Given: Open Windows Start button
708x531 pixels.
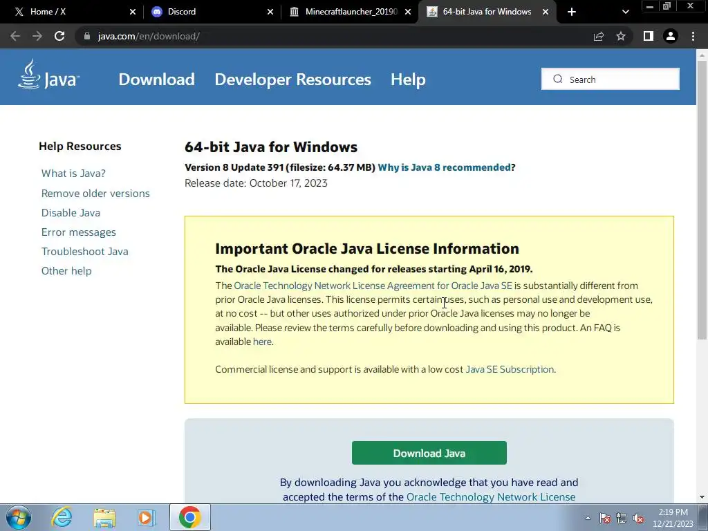Looking at the screenshot, I should 19,517.
